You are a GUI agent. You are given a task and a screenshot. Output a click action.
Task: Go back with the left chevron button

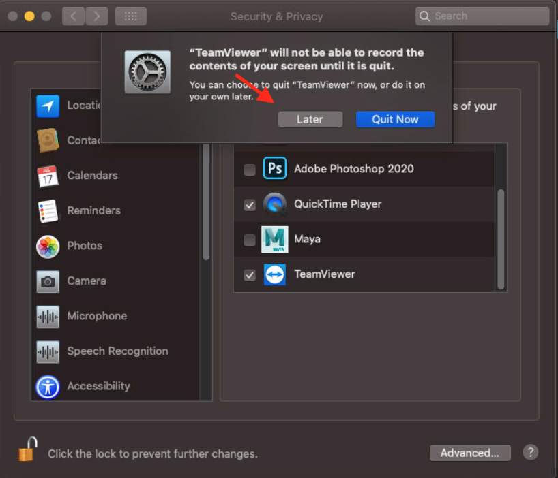pos(73,16)
